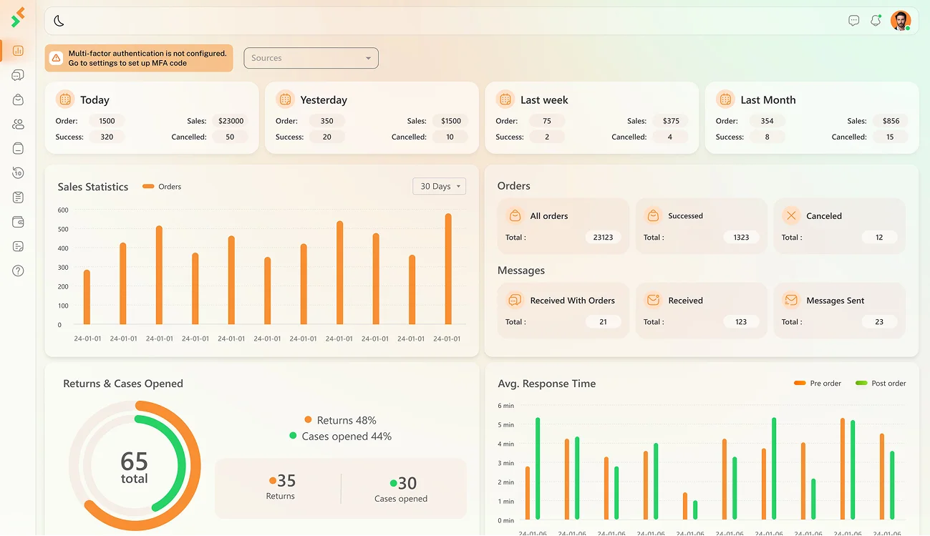
Task: Toggle dark mode with the moon icon
Action: 58,21
